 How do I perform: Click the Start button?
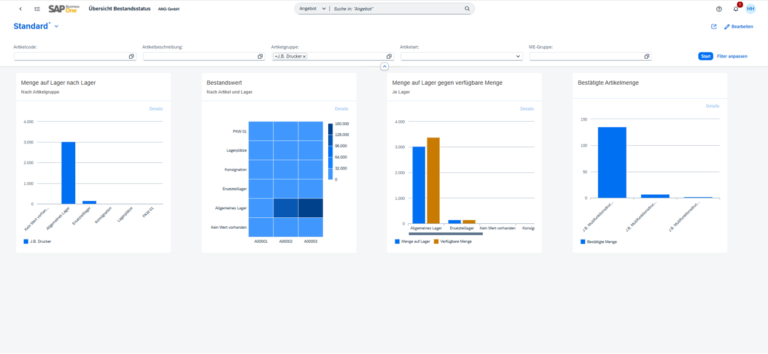click(x=706, y=56)
